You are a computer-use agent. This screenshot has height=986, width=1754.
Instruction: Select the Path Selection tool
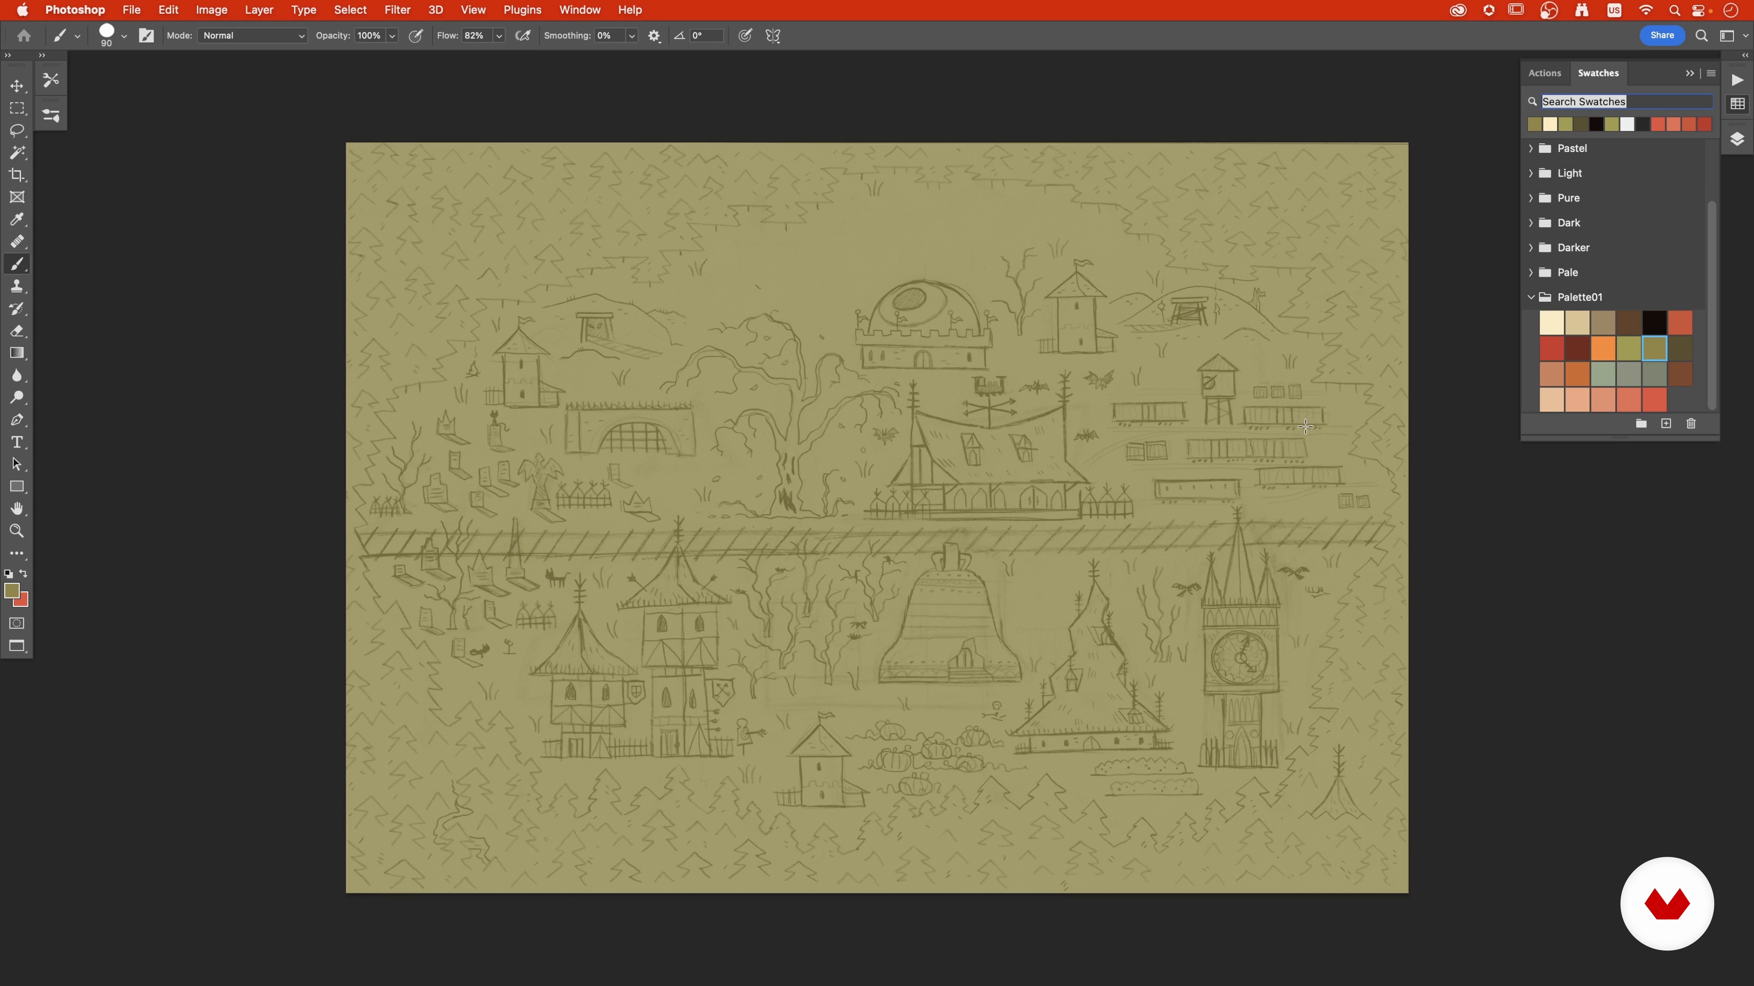click(17, 464)
